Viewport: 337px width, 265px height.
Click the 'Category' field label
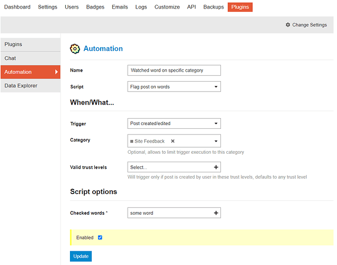[x=80, y=140]
